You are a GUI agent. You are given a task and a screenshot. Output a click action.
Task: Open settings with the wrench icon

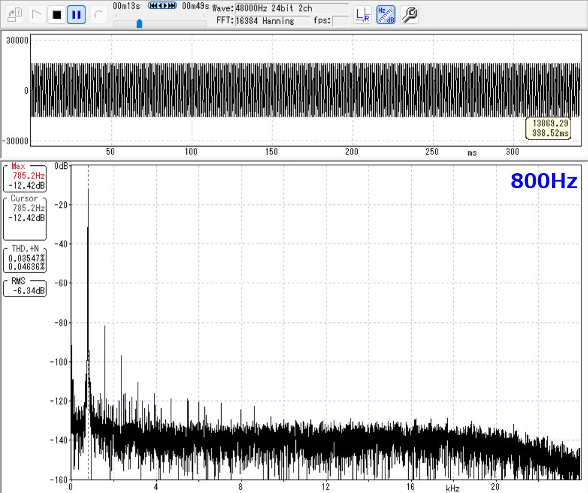click(409, 14)
